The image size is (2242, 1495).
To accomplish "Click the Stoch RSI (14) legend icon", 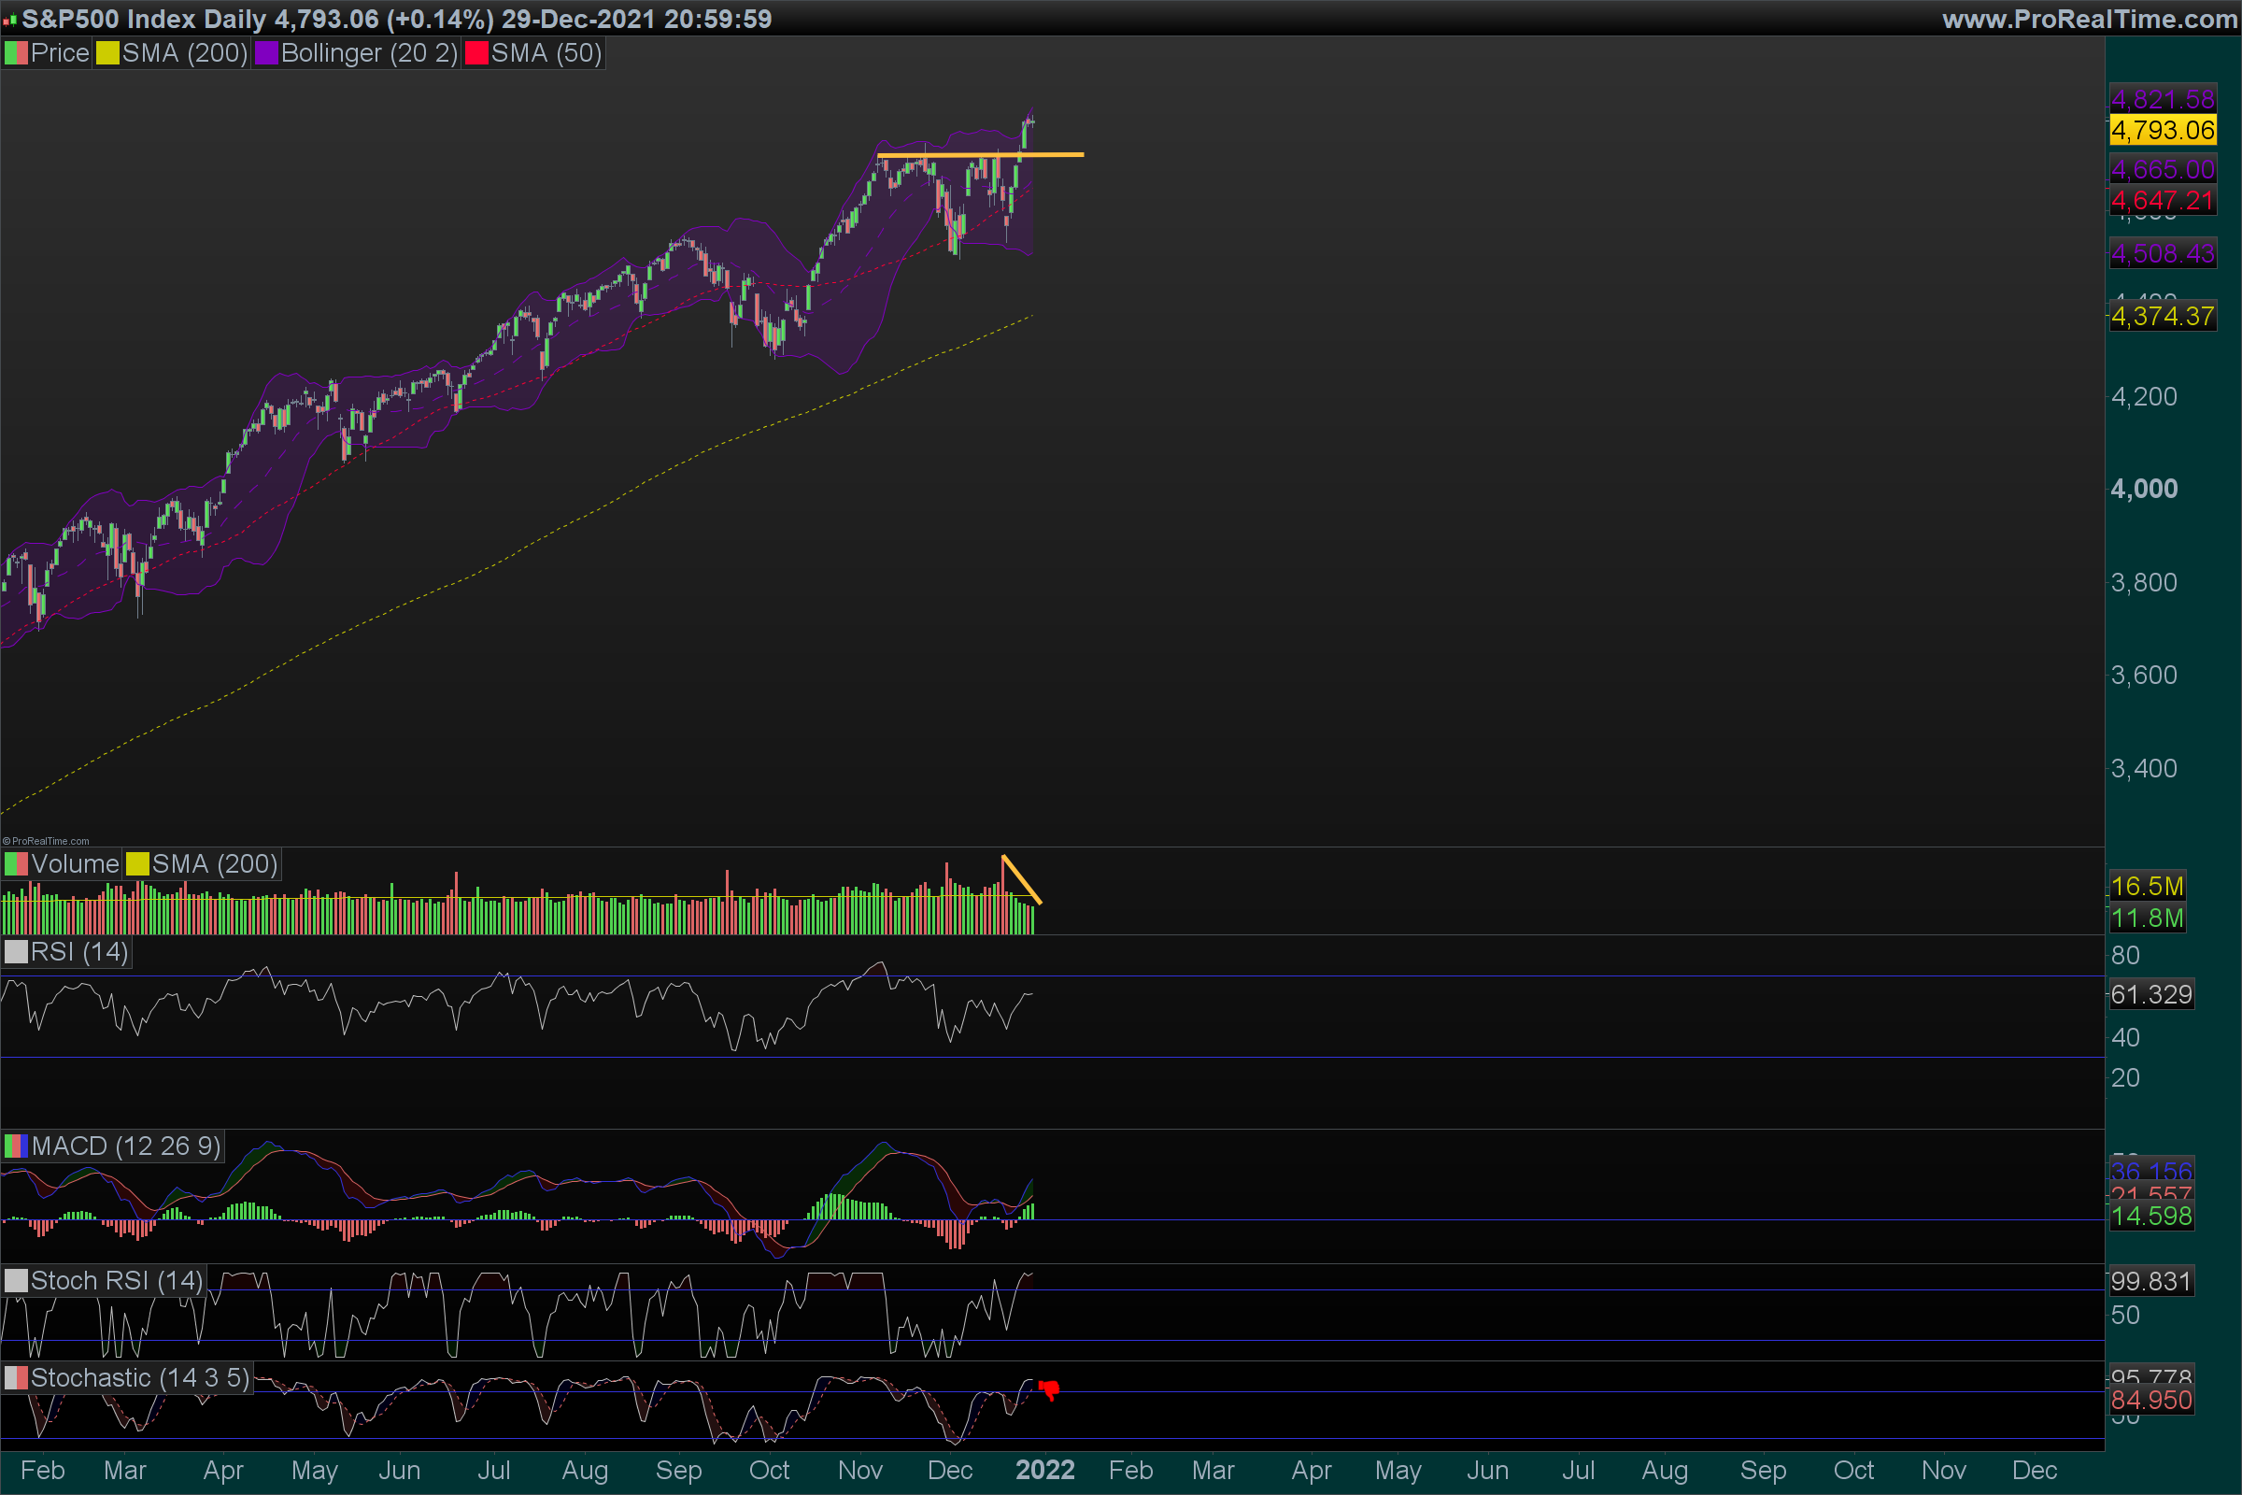I will (x=16, y=1280).
